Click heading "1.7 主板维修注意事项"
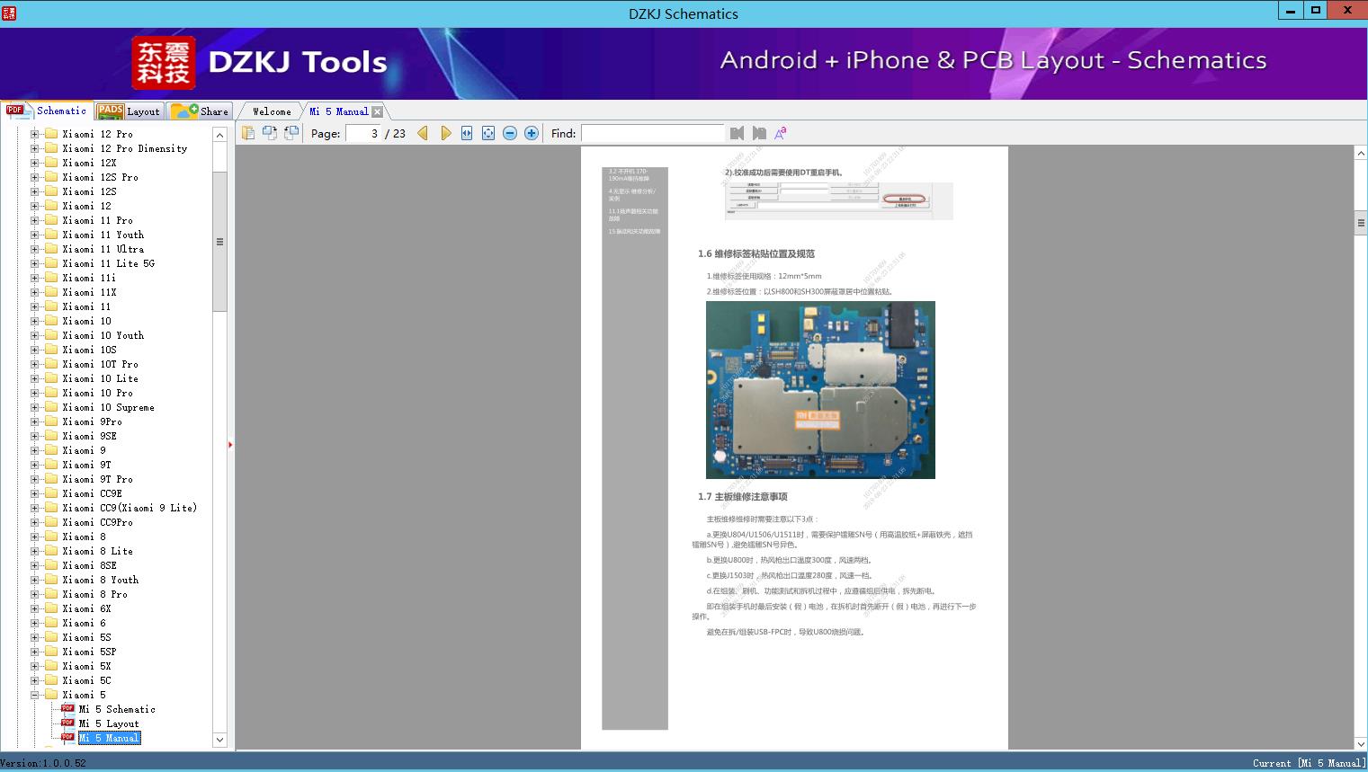Screen dimensions: 1368x772 (743, 496)
